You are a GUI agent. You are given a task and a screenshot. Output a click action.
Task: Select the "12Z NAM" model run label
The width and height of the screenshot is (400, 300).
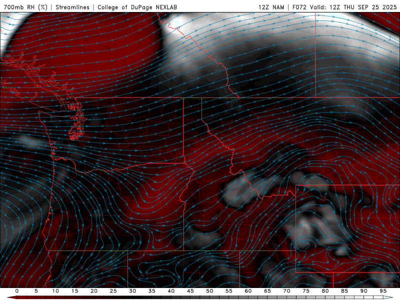point(271,7)
